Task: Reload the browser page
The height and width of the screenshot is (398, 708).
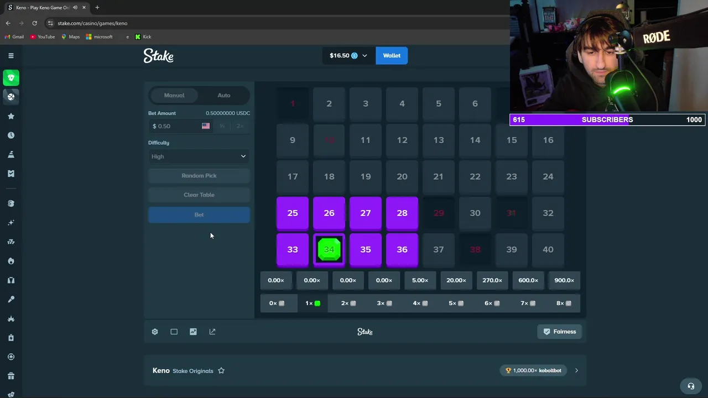Action: pos(34,23)
